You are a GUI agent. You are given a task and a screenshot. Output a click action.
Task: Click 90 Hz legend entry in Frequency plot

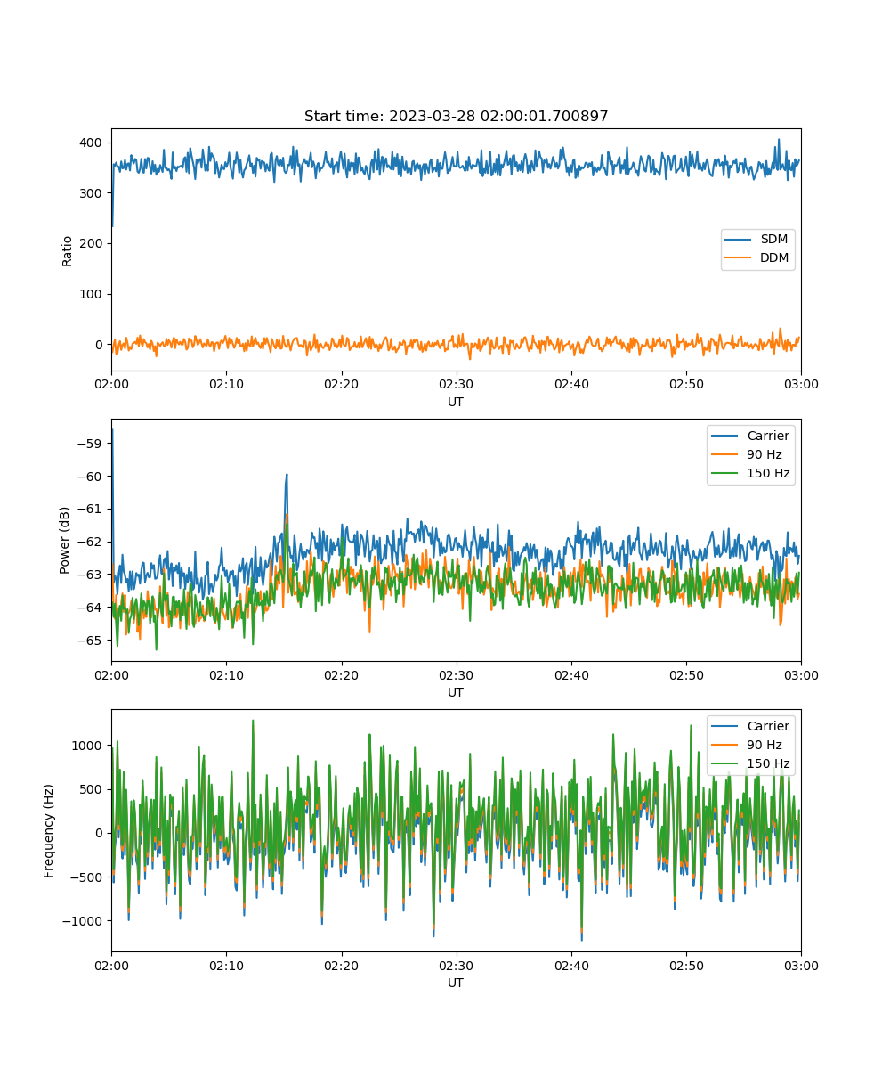764,745
